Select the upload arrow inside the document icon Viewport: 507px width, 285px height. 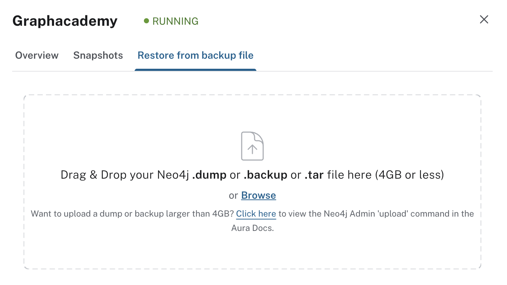(252, 149)
